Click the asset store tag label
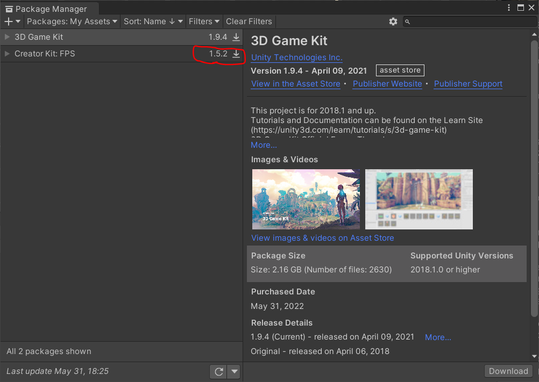This screenshot has width=539, height=382. tap(400, 70)
